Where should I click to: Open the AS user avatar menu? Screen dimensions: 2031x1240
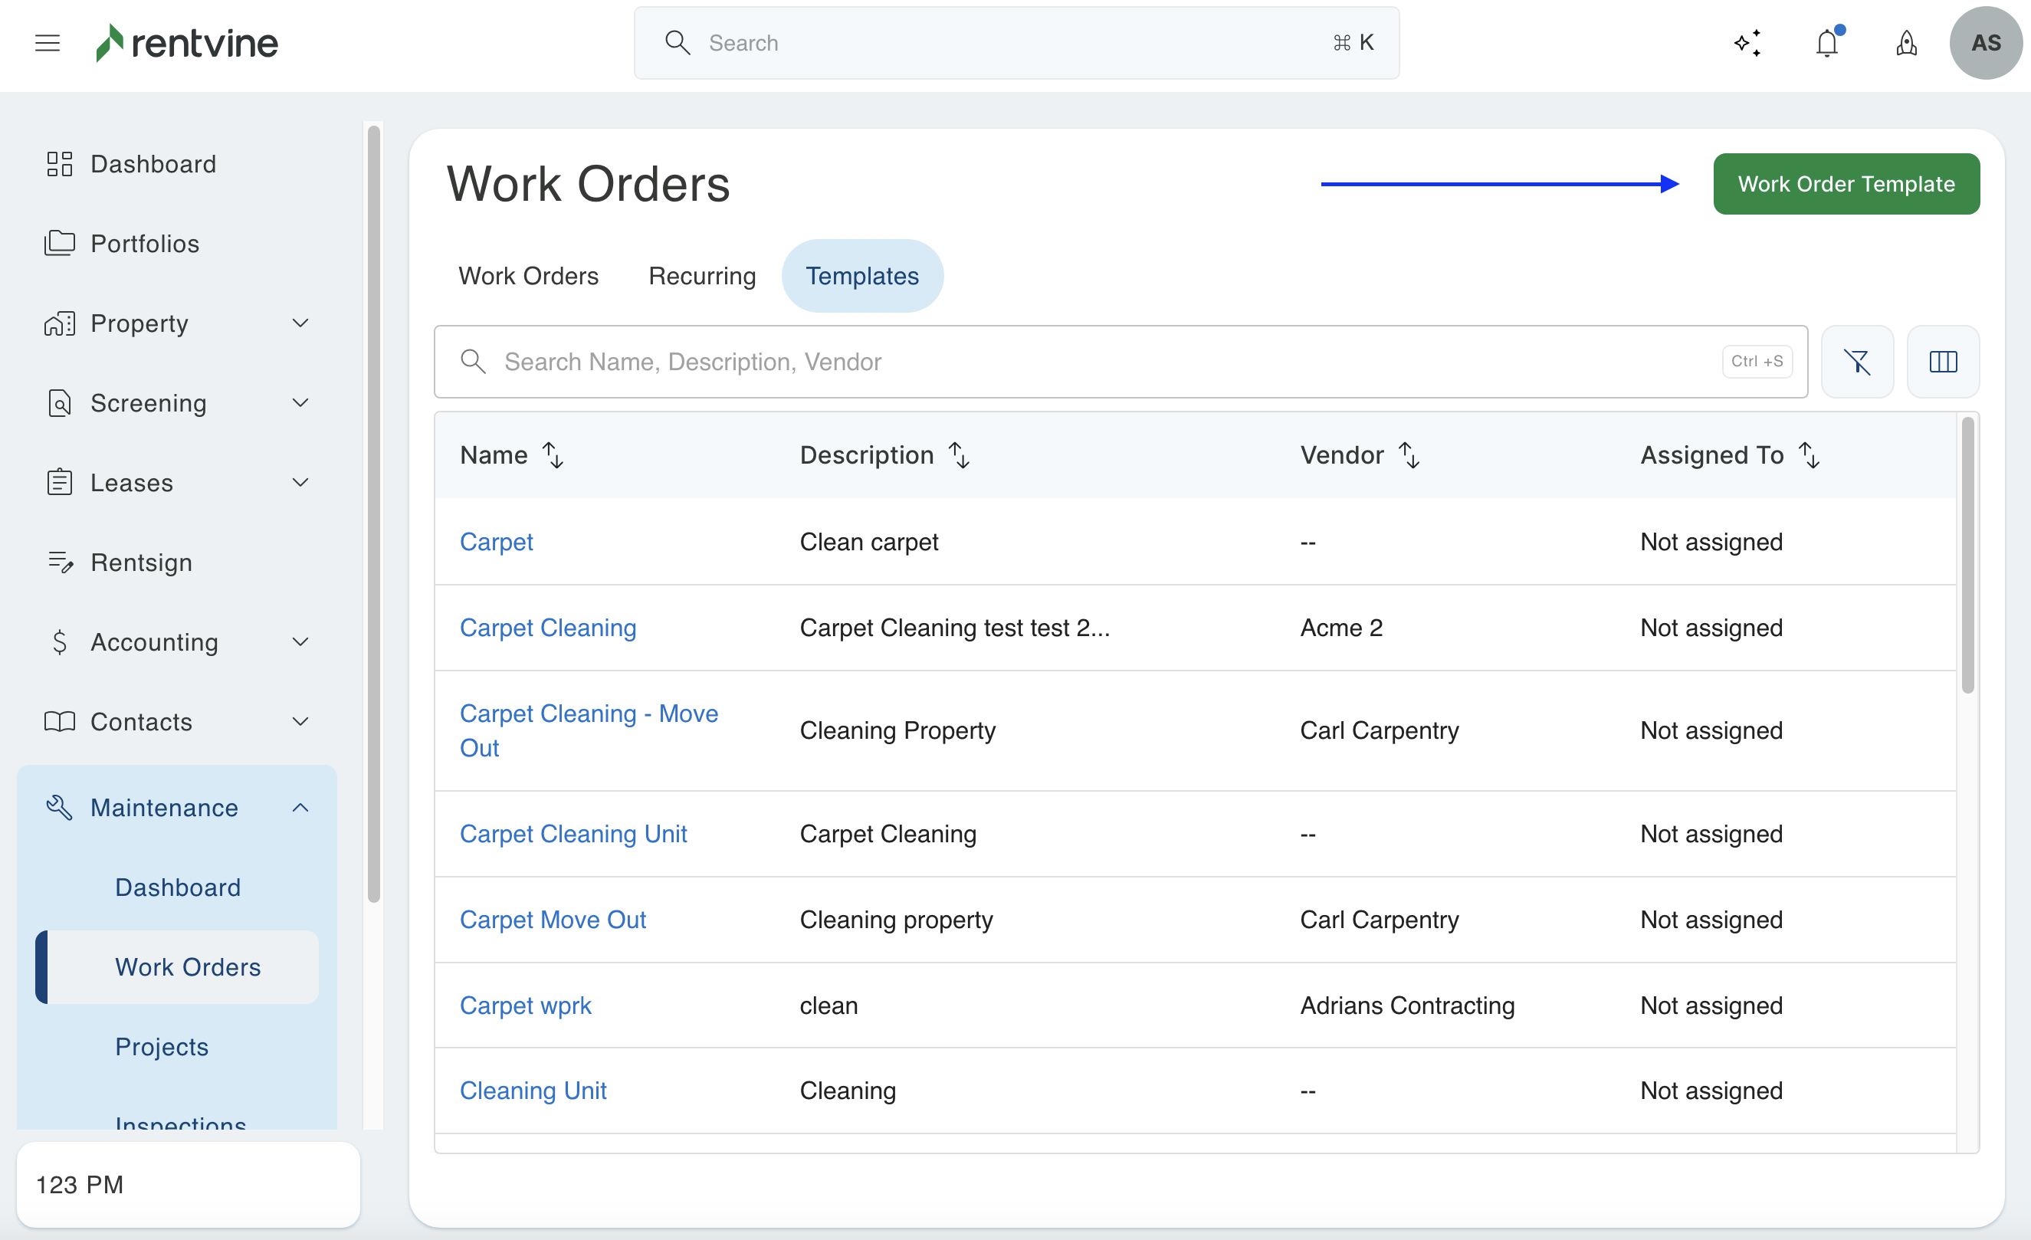tap(1985, 43)
